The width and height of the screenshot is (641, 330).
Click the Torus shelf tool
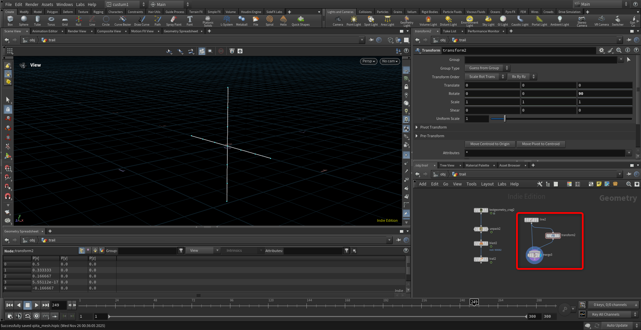(51, 20)
